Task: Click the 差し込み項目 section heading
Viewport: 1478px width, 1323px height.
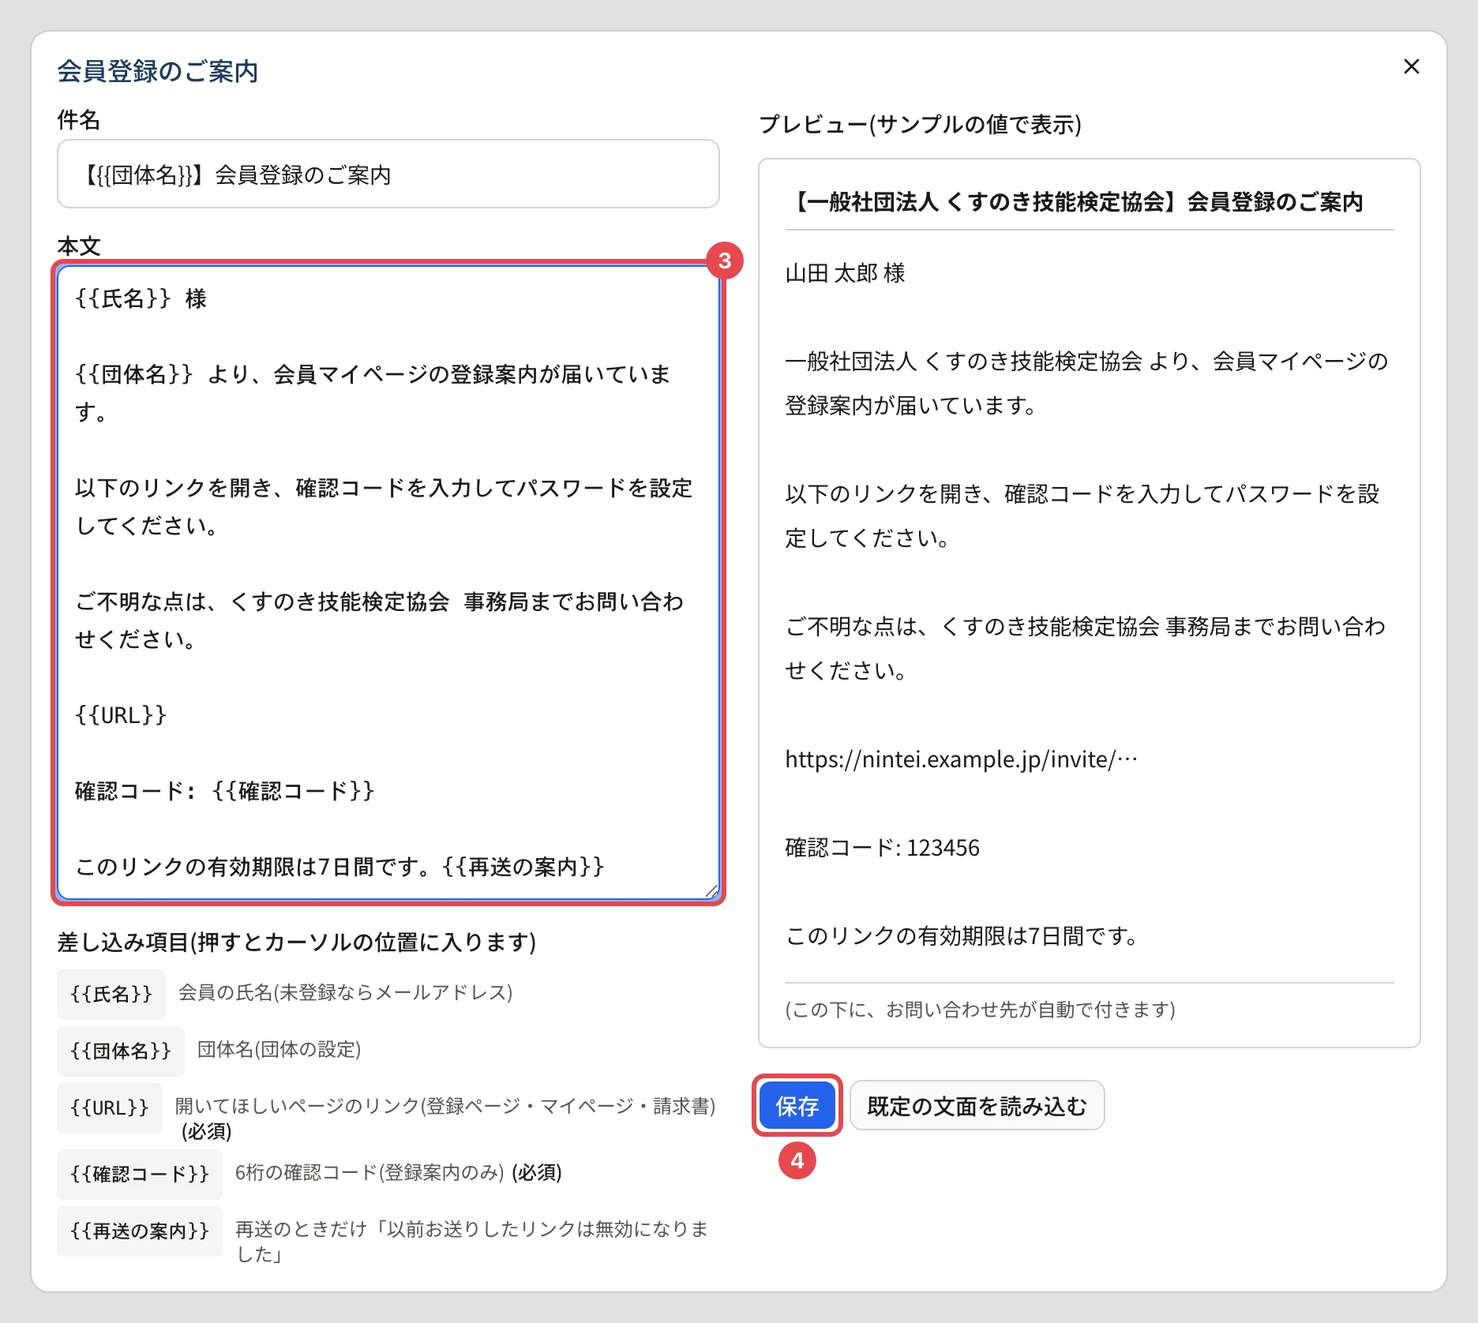Action: [297, 942]
